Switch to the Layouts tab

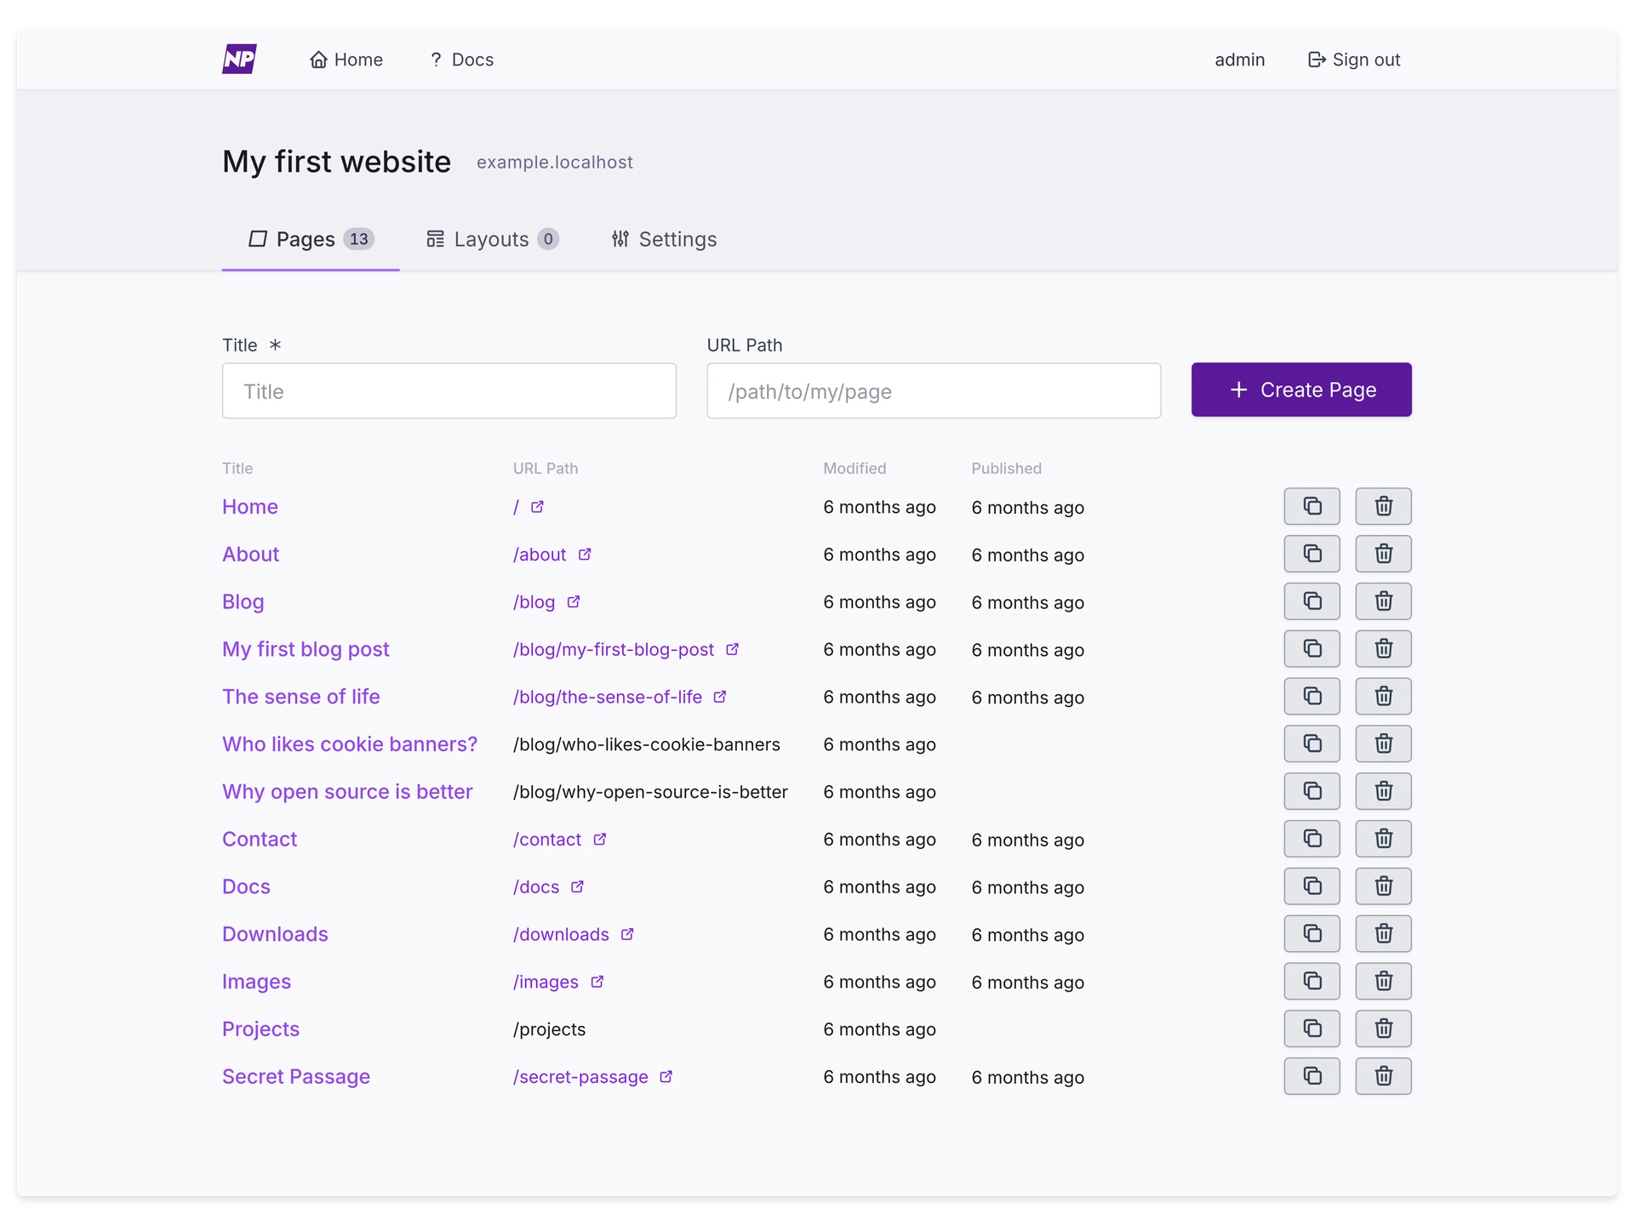pos(492,239)
